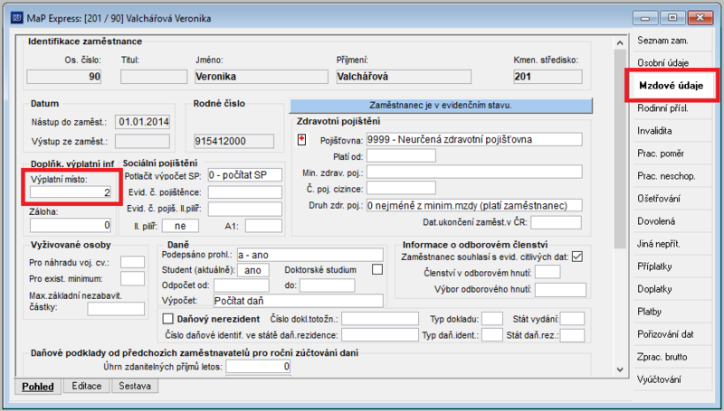Viewport: 724px width, 411px height.
Task: Click Evid. č. pojištěnce field
Action: [x=244, y=192]
